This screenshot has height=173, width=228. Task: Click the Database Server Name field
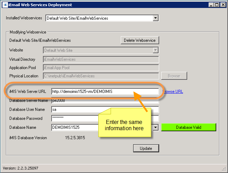pos(73,101)
